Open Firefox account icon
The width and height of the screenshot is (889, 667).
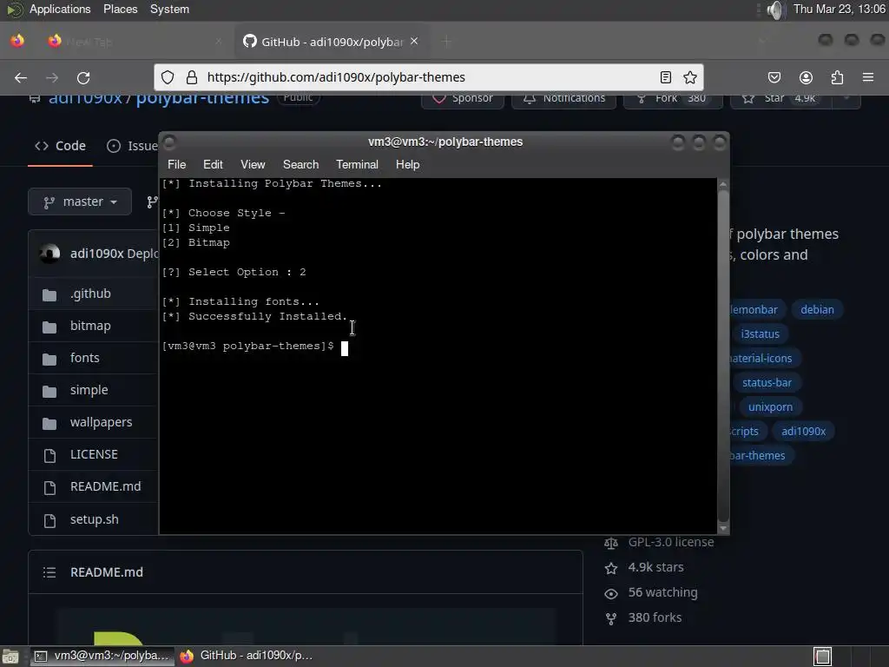[x=806, y=77]
